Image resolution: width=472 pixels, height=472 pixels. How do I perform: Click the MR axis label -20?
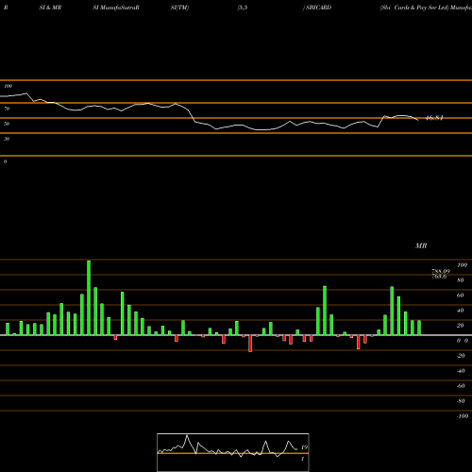[x=461, y=356]
